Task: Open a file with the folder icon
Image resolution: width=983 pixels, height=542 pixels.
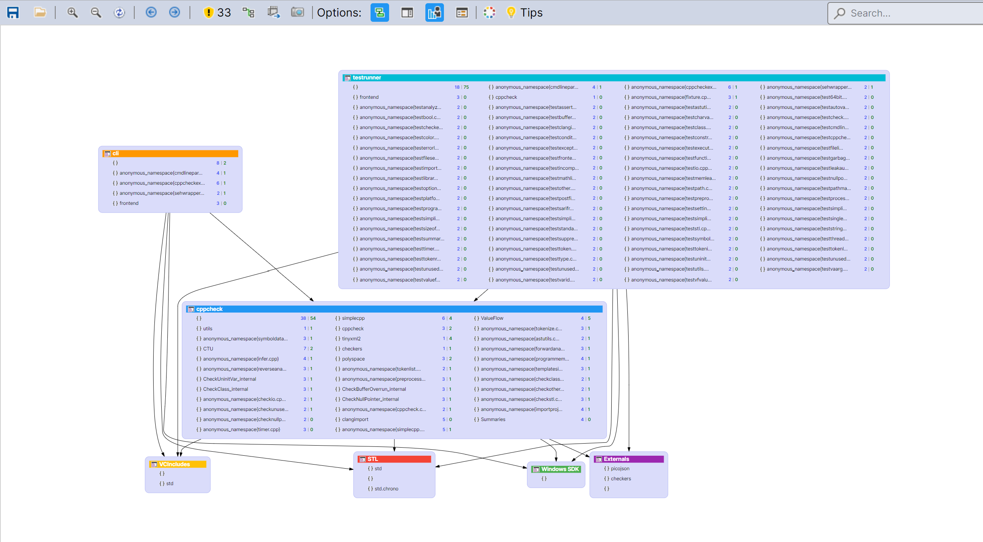Action: [40, 13]
